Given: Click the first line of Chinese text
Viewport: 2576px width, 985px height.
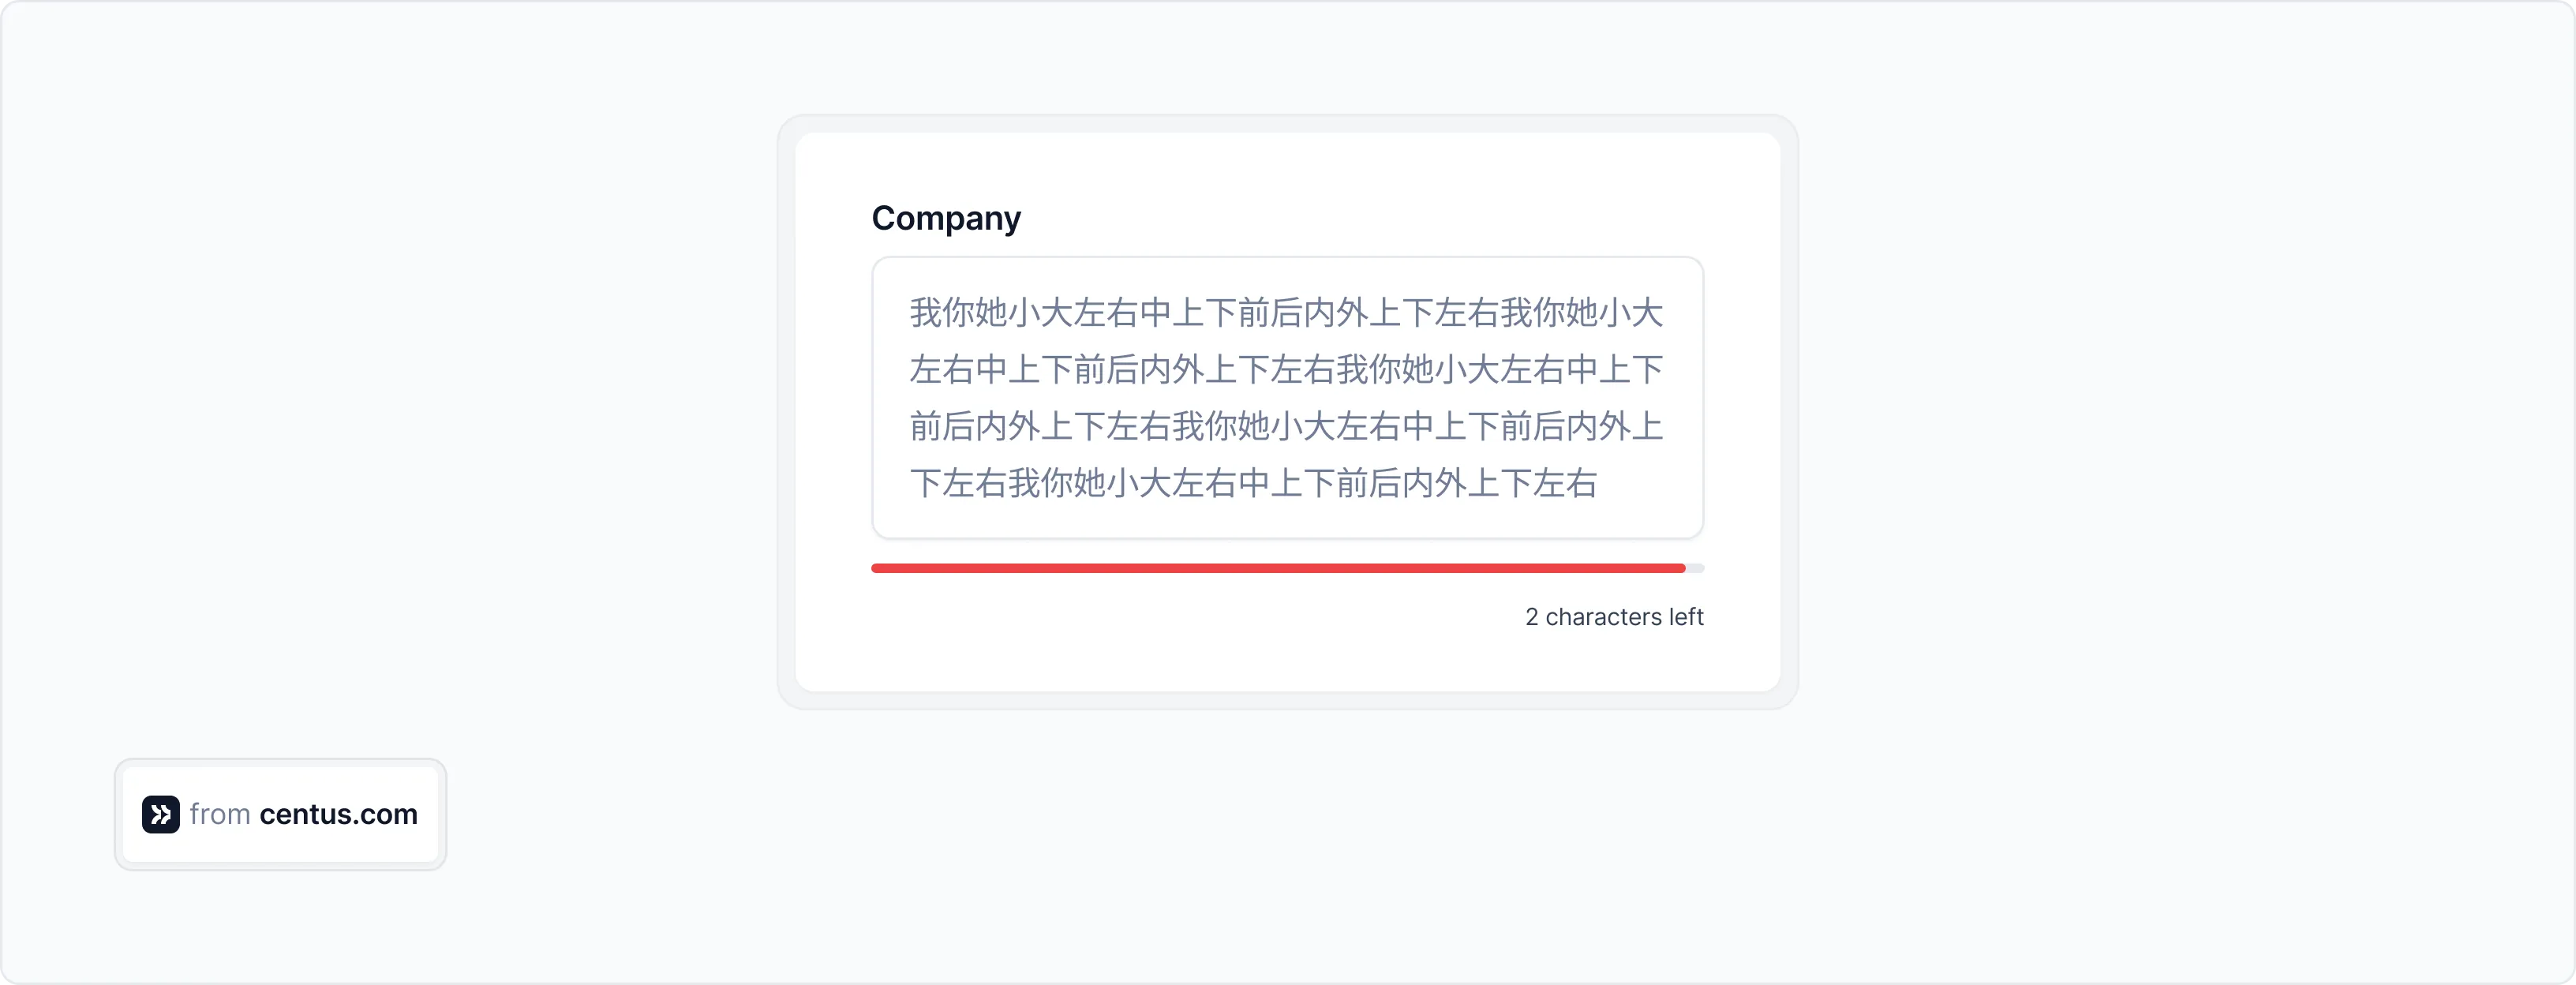Looking at the screenshot, I should [1285, 313].
